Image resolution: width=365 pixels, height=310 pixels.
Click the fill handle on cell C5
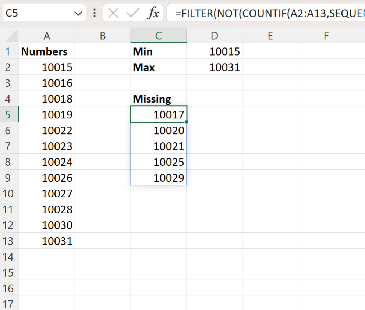187,122
